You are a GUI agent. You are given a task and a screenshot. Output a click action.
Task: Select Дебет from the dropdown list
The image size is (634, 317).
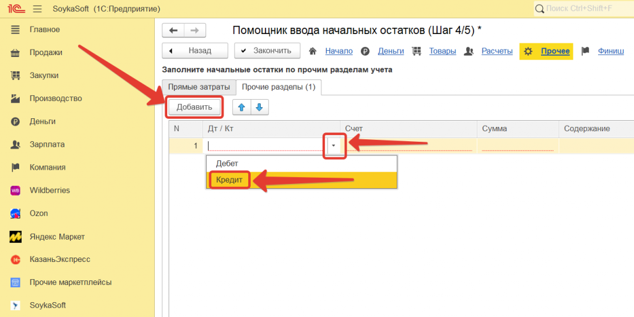227,163
